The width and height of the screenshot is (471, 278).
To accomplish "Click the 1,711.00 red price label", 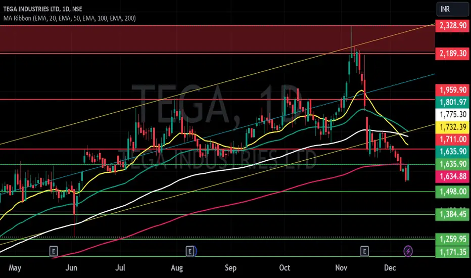I will coord(452,140).
